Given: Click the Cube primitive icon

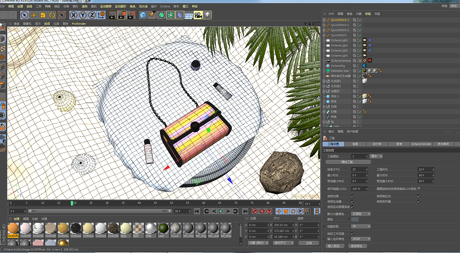Looking at the screenshot, I should click(143, 15).
